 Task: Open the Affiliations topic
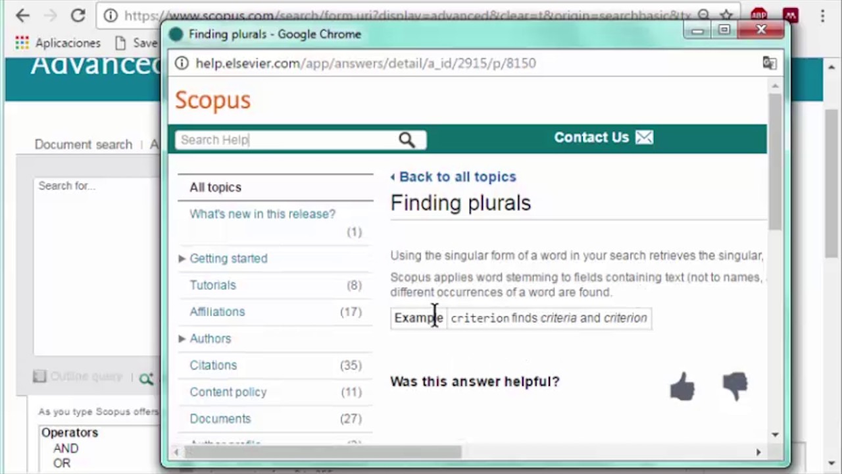point(217,312)
